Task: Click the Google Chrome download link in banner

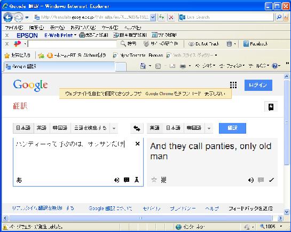Action: [x=173, y=94]
